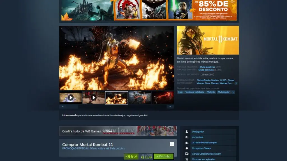Click the JxJ on-line multiplayer icon
Screen dimensions: 287x161
[x=187, y=137]
